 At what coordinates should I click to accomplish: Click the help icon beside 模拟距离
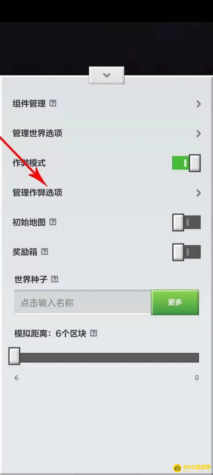(93, 333)
